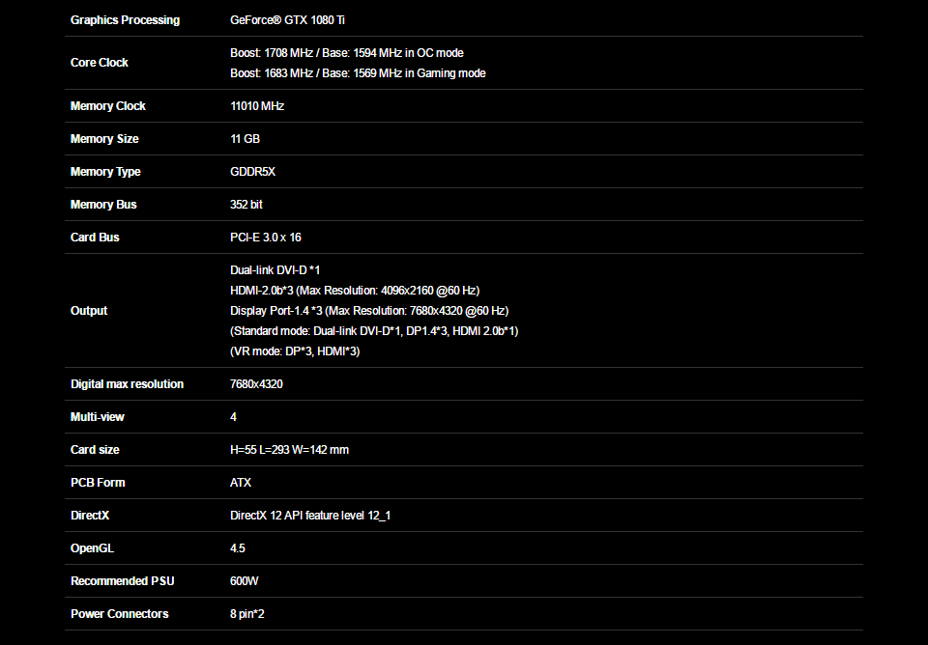Click the HDMI-2.0b max resolution line
Screen dimensions: 928x645
pyautogui.click(x=355, y=291)
